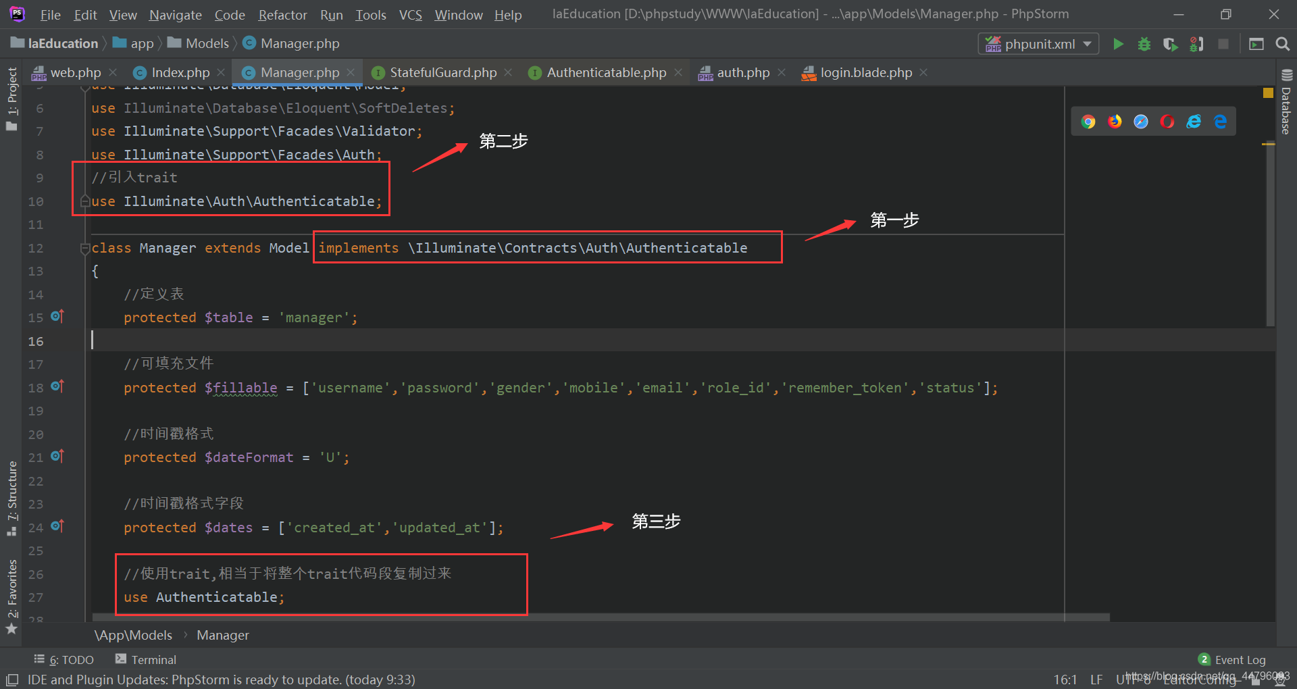Close the web.php tab
Screen dimensions: 1297x689
tap(113, 72)
